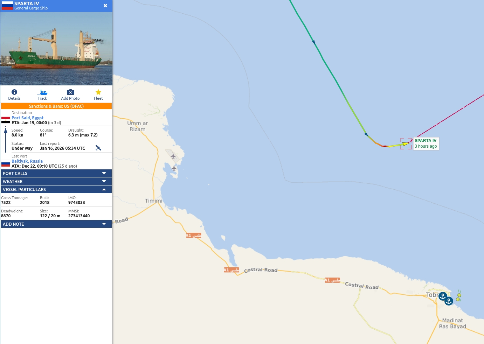Open the Port Said, Egypt destination link
484x344 pixels.
coord(28,118)
